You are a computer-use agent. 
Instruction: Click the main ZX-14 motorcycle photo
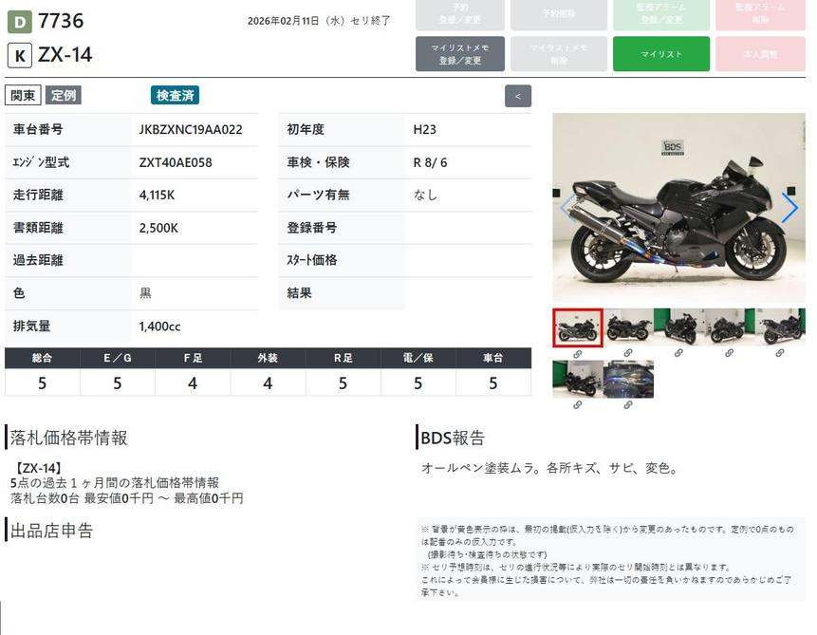coord(678,208)
